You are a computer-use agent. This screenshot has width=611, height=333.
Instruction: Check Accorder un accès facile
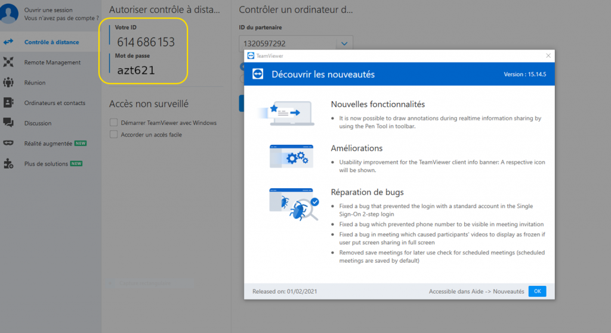coord(113,134)
